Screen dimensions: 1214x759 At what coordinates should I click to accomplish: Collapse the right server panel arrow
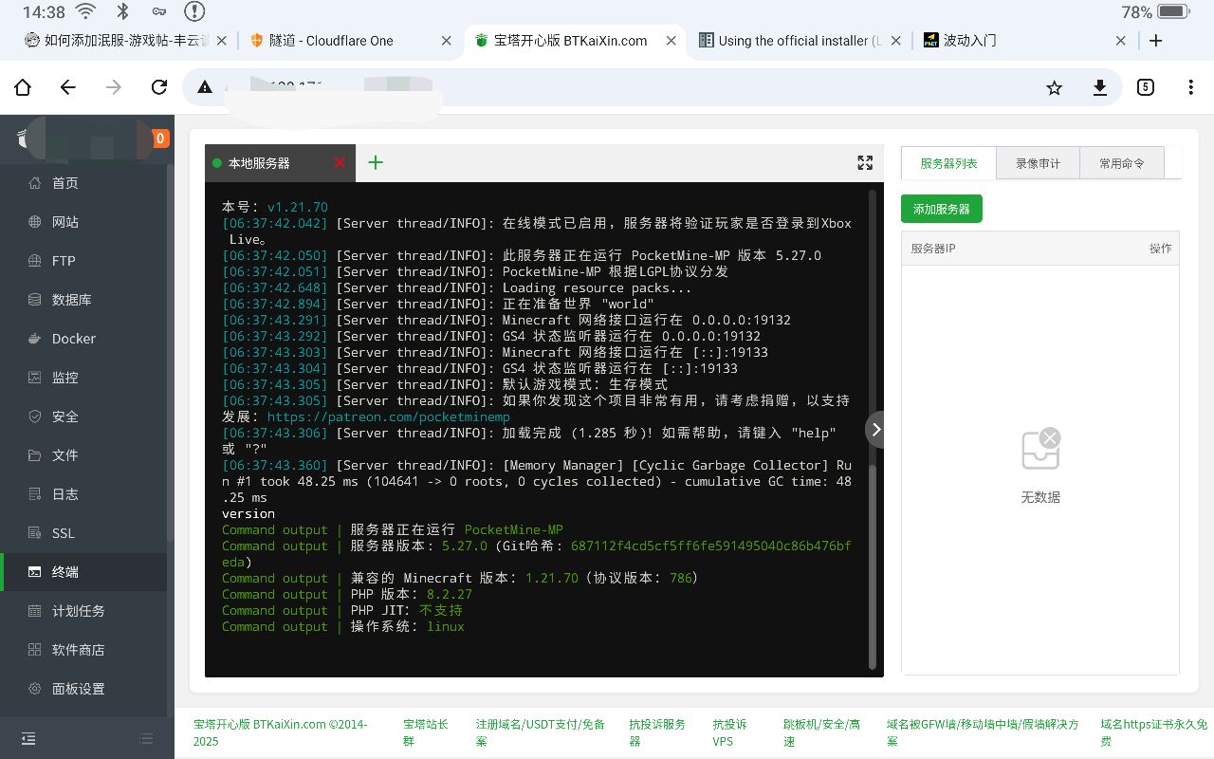875,430
